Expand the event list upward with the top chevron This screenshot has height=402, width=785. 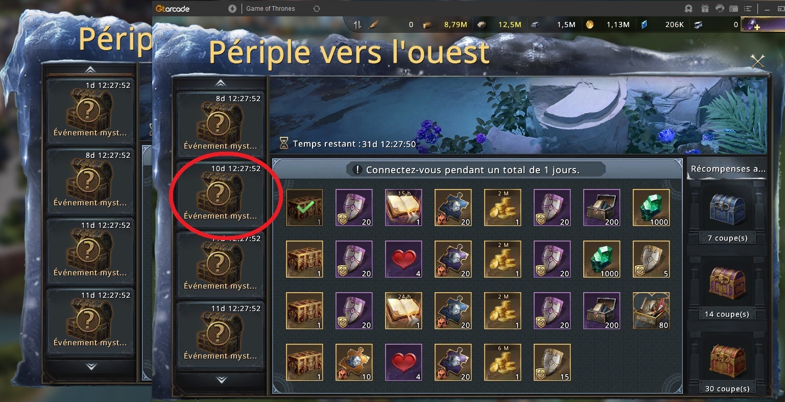point(220,83)
